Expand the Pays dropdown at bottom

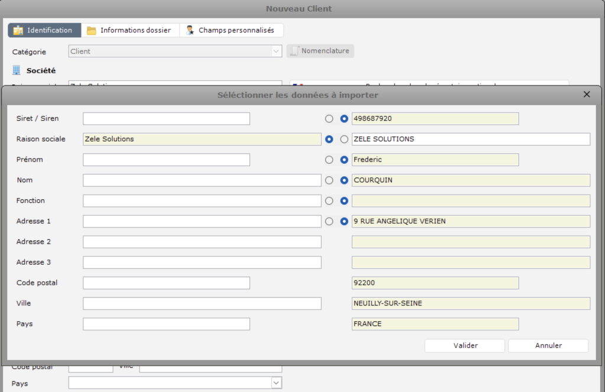[x=276, y=383]
